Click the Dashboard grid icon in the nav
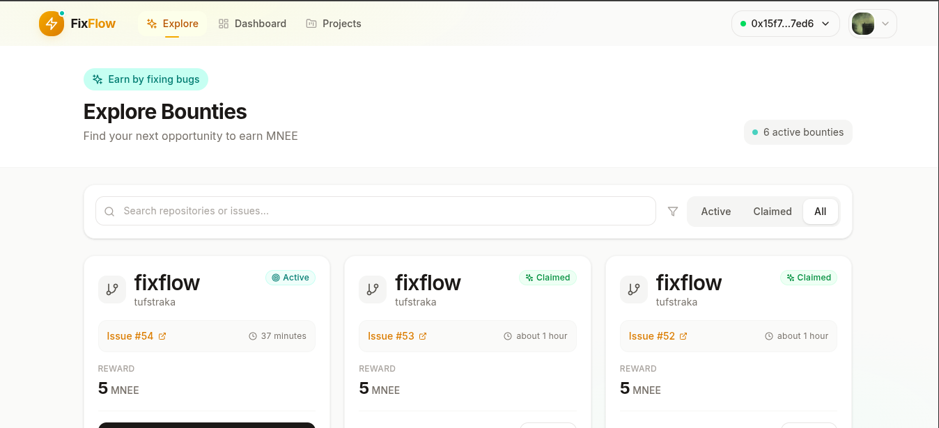Screen dimensions: 939x428 [224, 24]
